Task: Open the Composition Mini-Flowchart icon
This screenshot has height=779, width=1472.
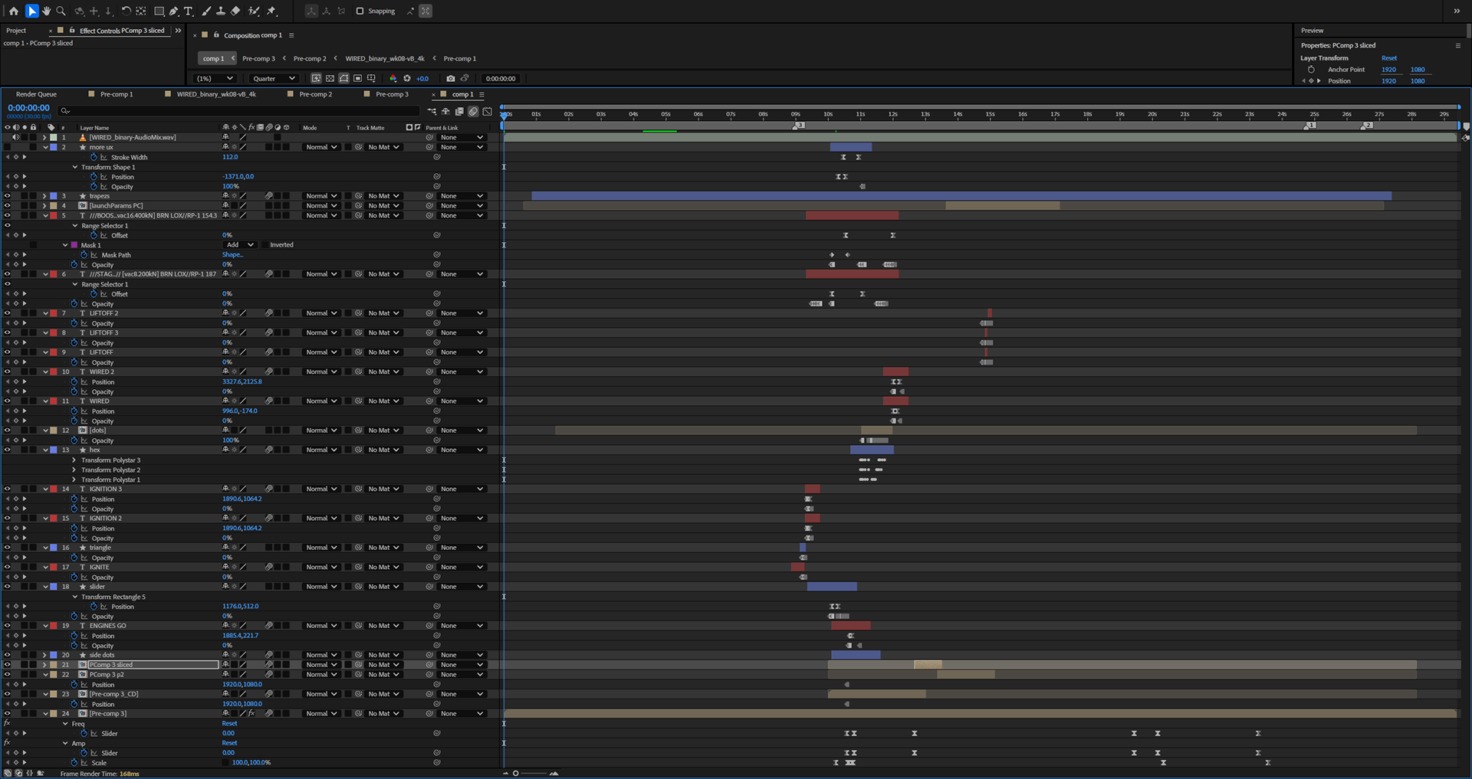Action: point(432,112)
